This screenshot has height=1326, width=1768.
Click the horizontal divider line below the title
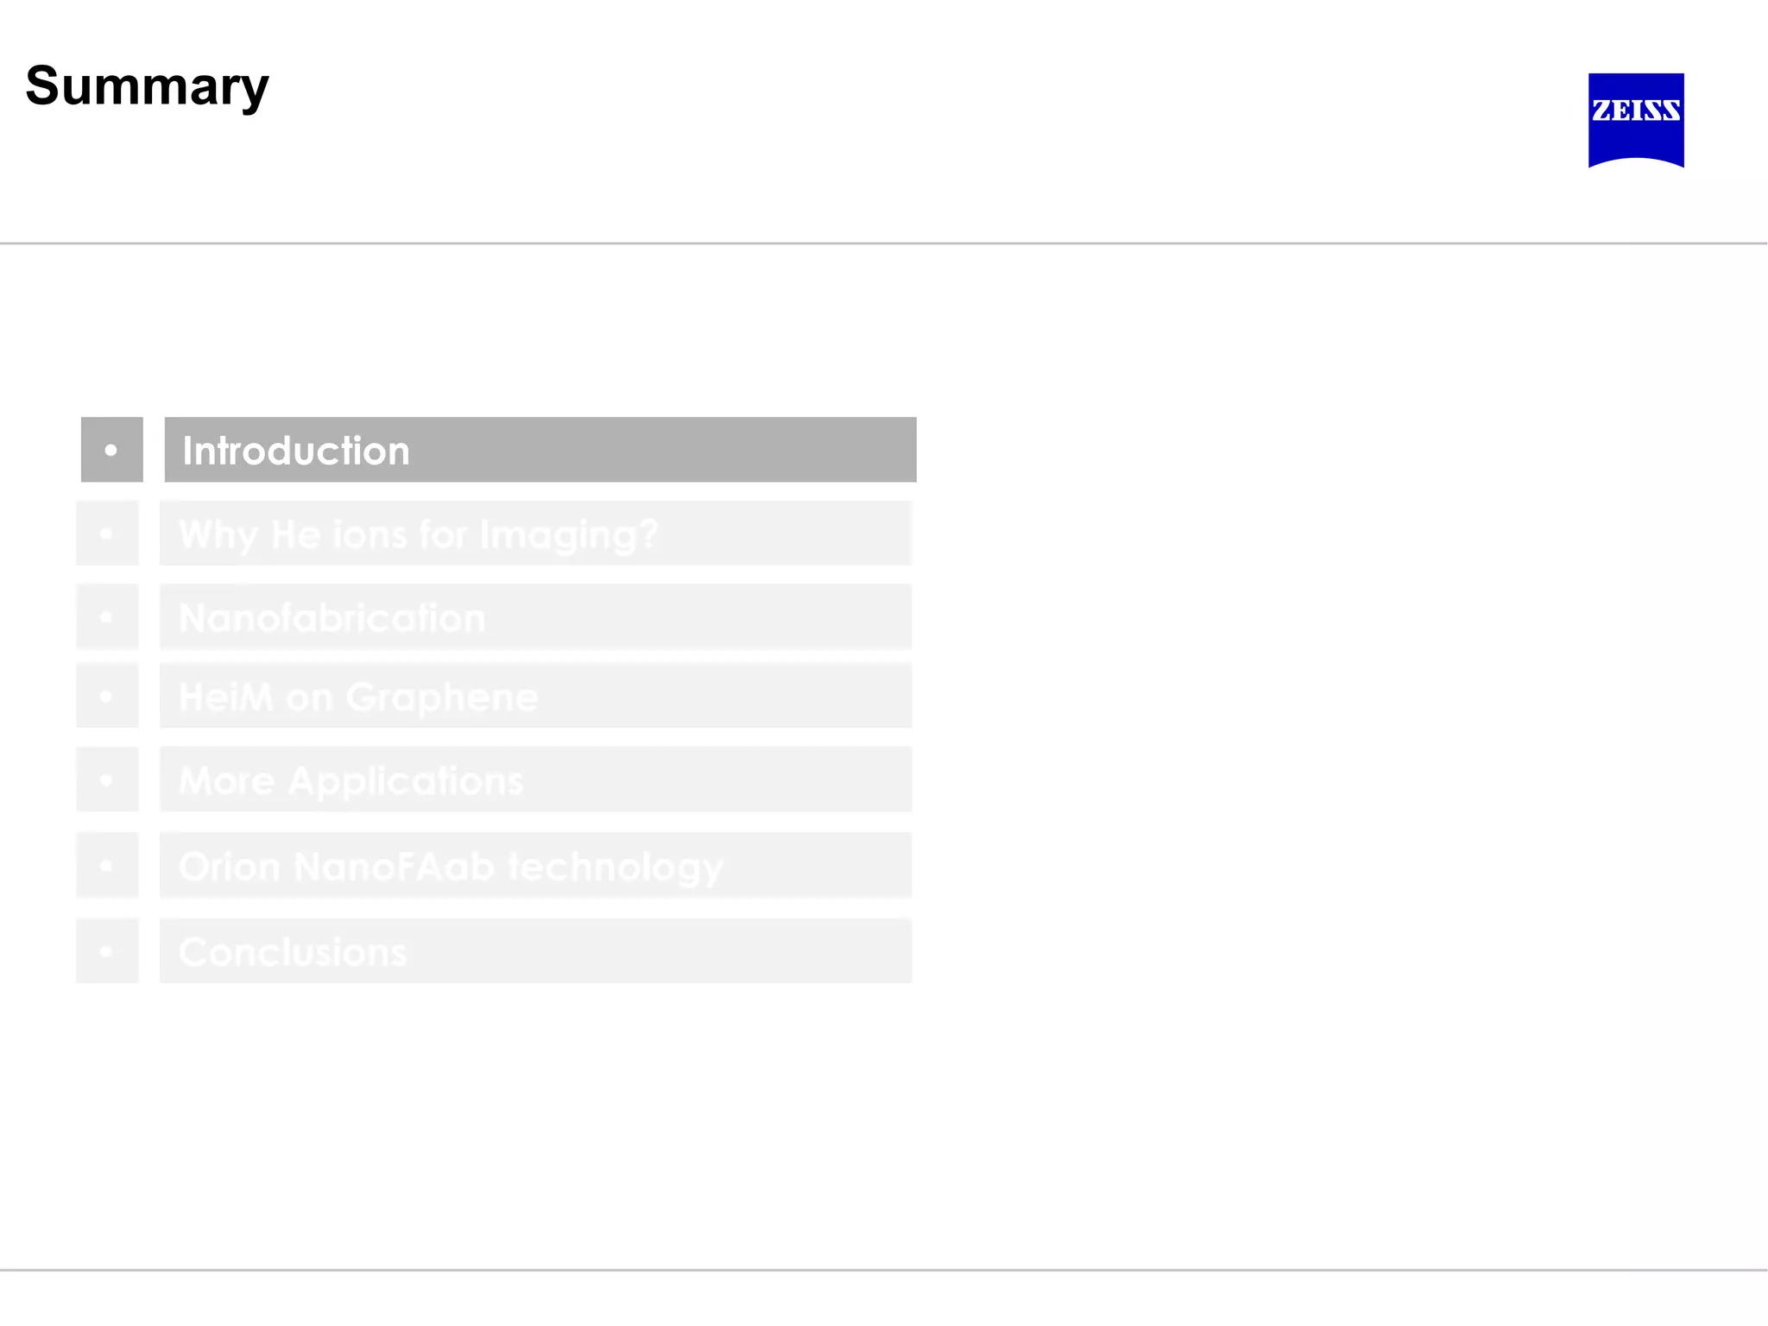[884, 243]
